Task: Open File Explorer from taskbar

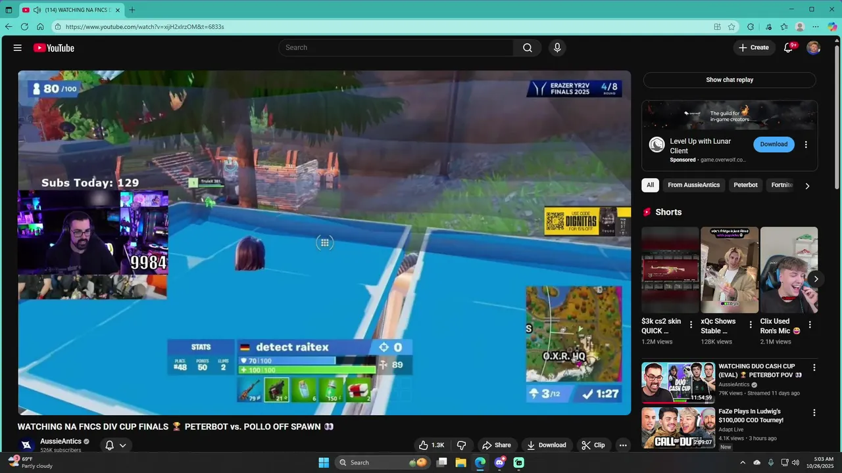Action: pos(461,462)
